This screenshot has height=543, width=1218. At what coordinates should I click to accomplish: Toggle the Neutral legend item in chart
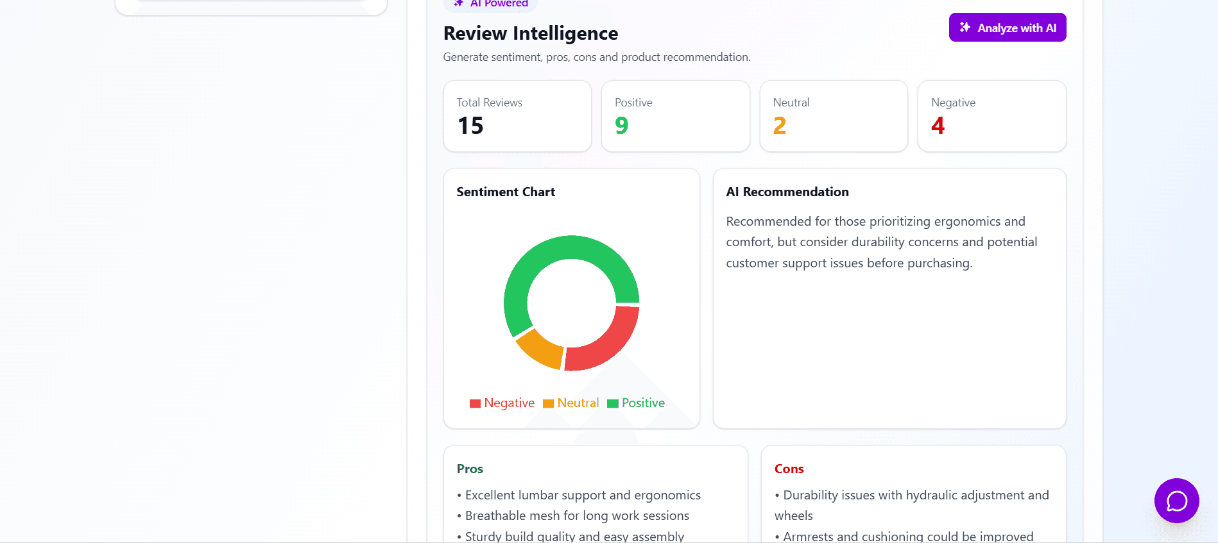point(571,403)
